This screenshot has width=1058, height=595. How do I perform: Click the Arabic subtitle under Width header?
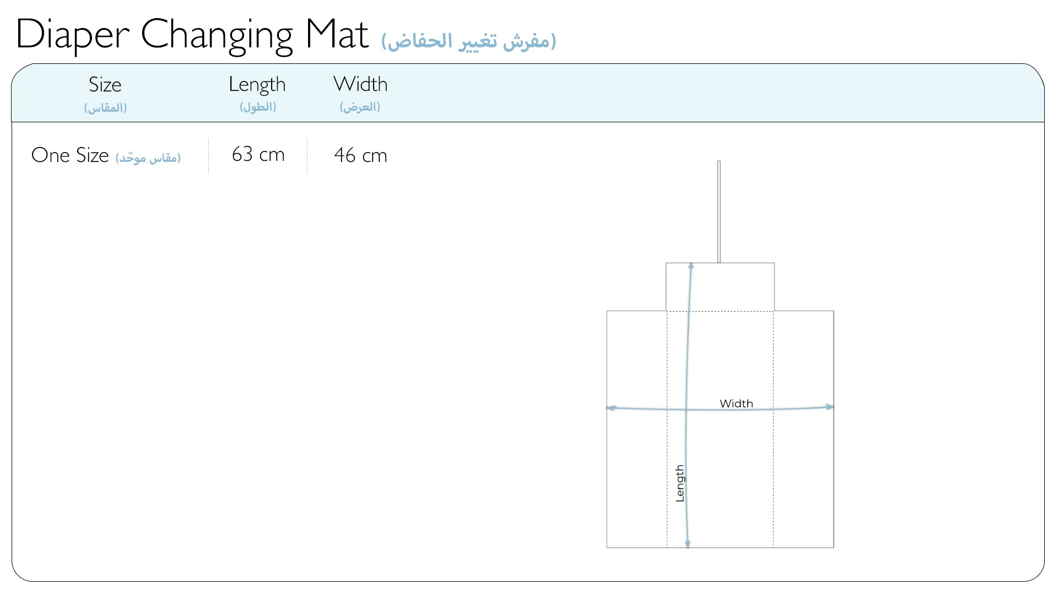coord(360,107)
